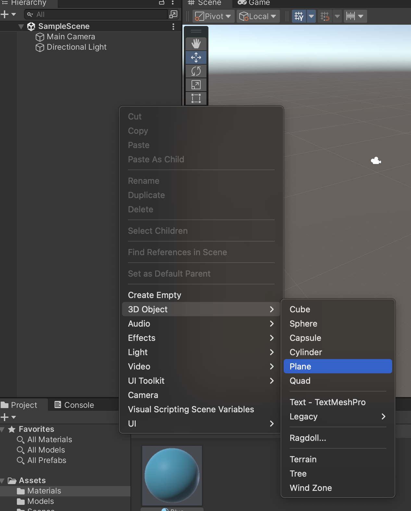Select the Move tool

pos(196,57)
